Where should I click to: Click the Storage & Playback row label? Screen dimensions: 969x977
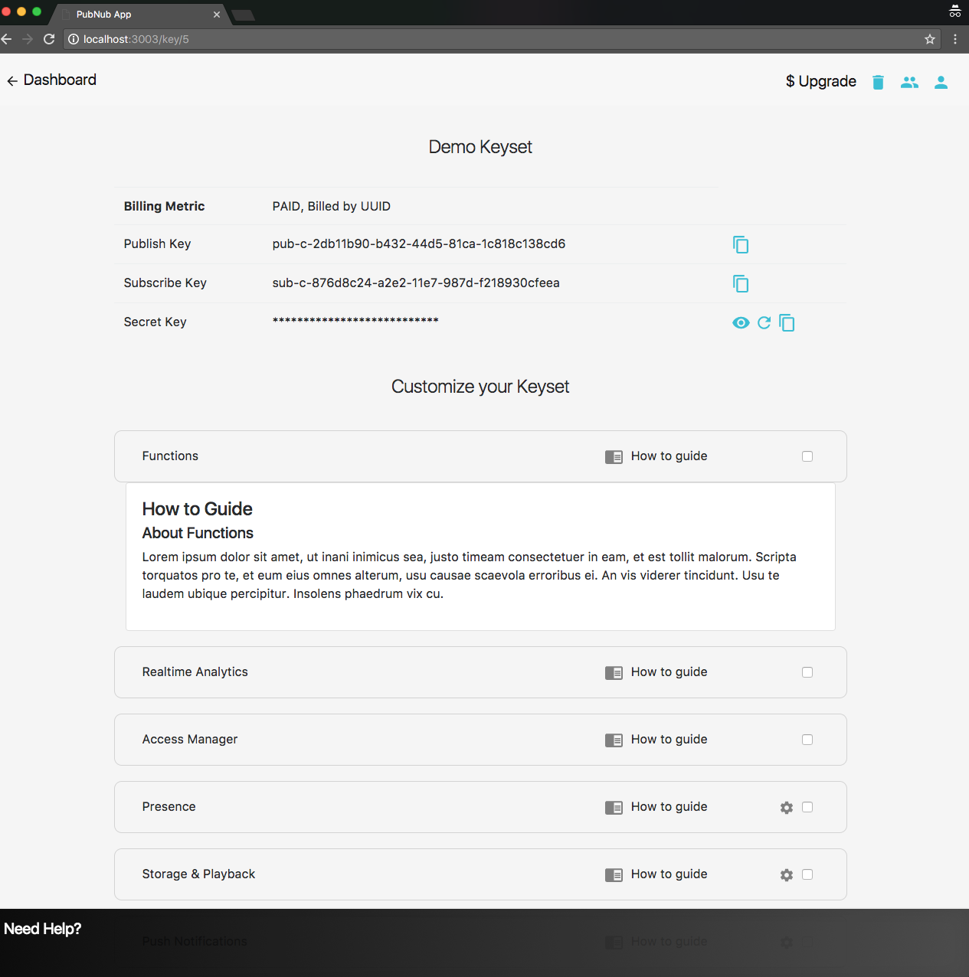(x=199, y=874)
